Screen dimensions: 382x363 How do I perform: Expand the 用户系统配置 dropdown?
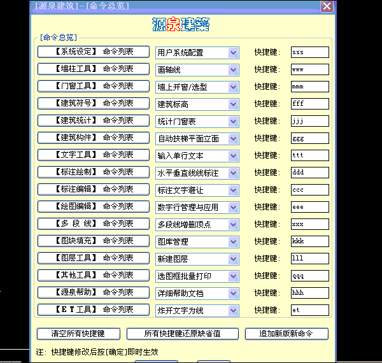coord(233,52)
